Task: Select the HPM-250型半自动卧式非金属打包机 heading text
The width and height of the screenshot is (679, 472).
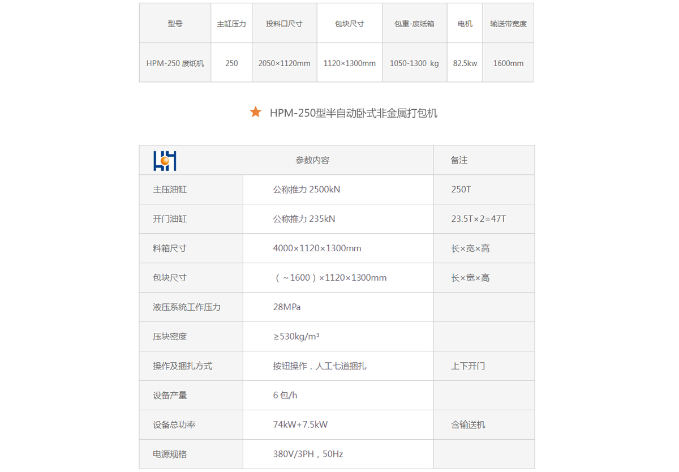Action: 353,113
